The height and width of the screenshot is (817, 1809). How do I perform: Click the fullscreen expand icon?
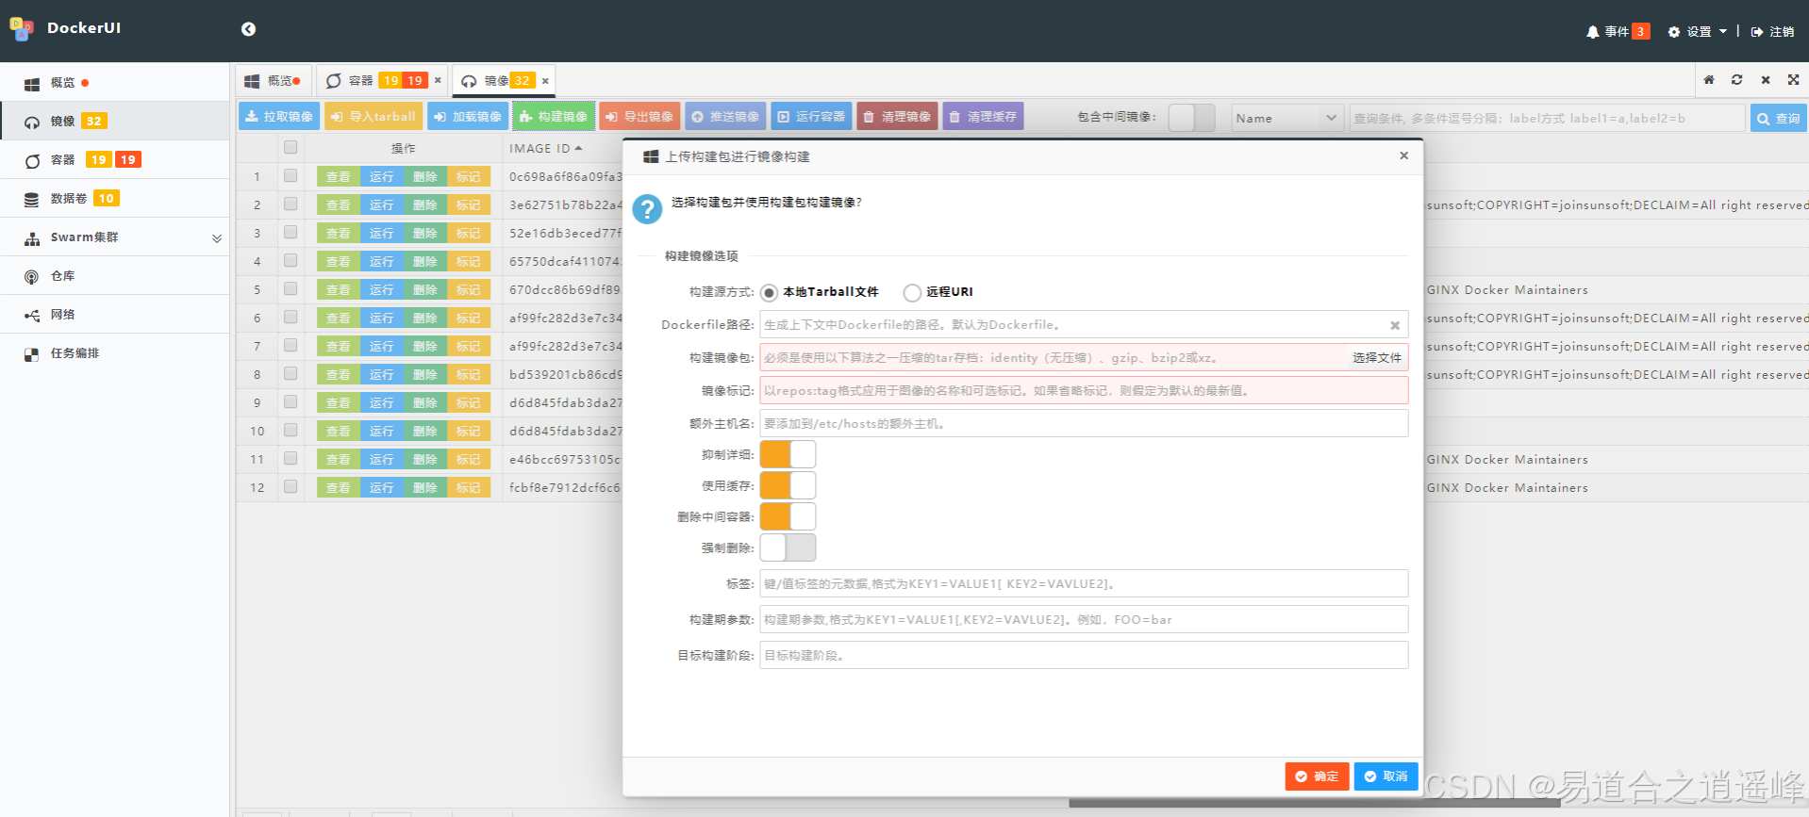[x=1793, y=80]
